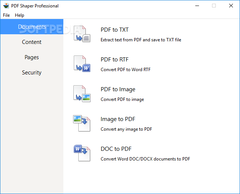Open the Help menu
240x194 pixels.
(19, 15)
